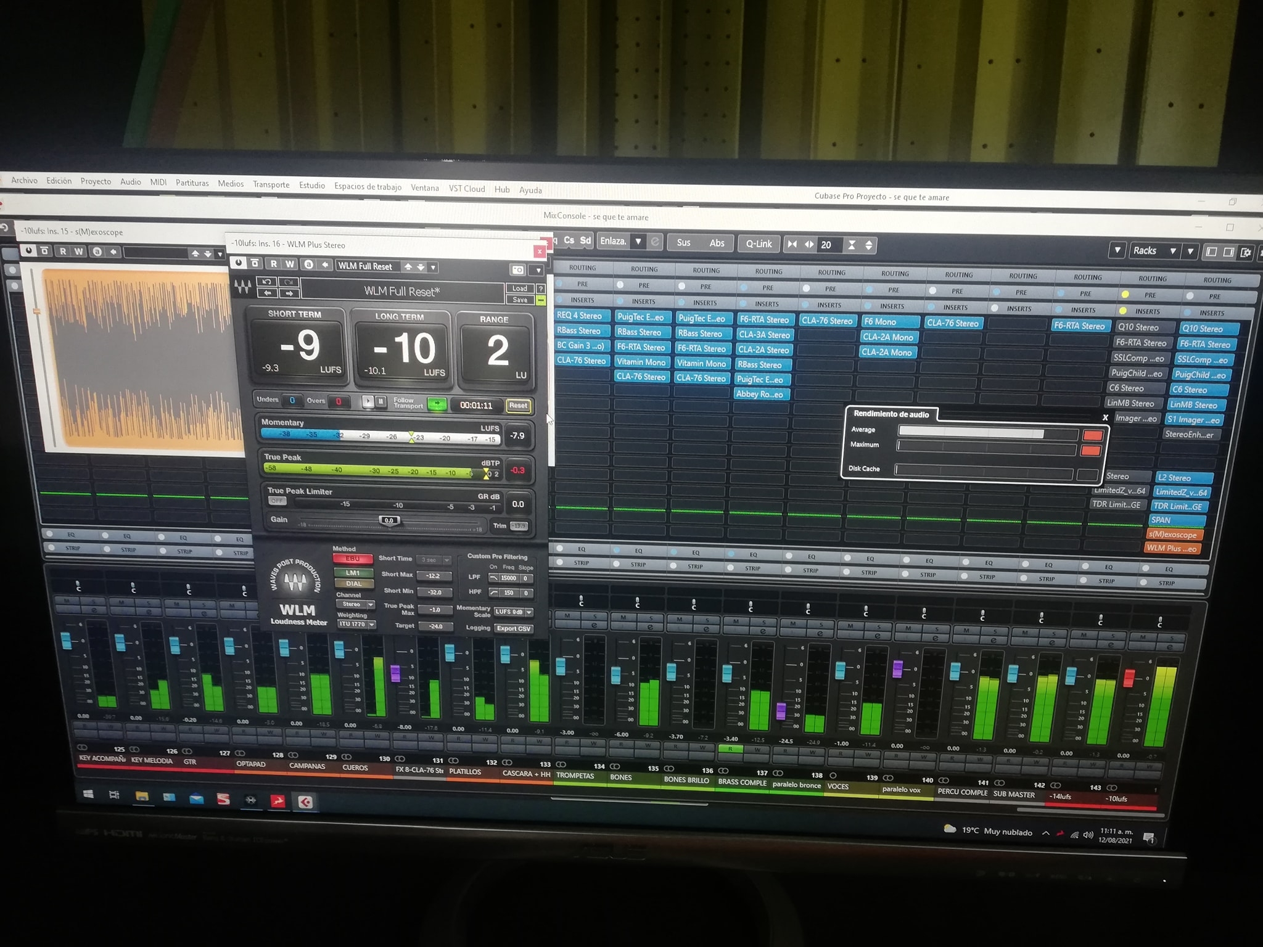Switch the True Peak Limiter OFF toggle

277,501
